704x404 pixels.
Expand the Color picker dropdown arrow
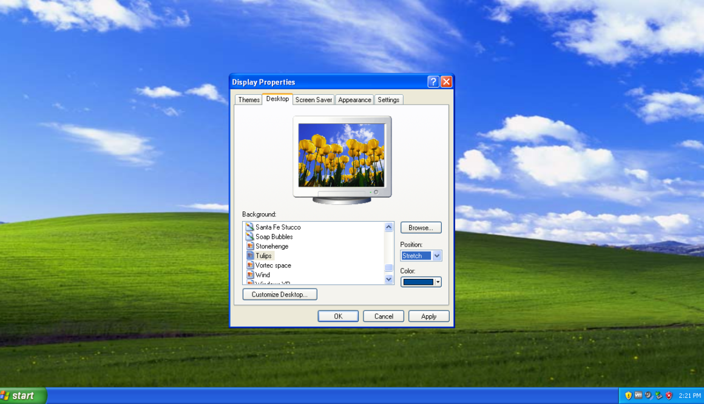[x=438, y=282]
